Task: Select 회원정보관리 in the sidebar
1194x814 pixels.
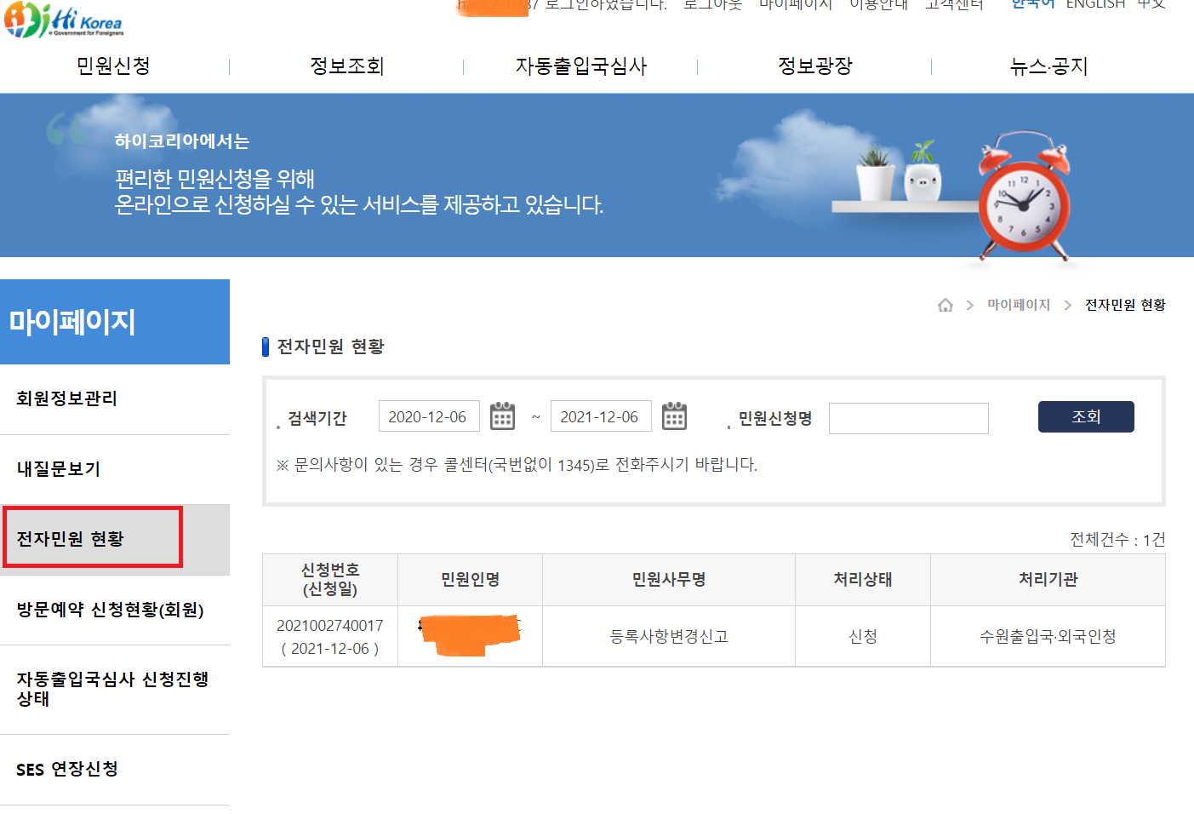Action: pos(67,398)
